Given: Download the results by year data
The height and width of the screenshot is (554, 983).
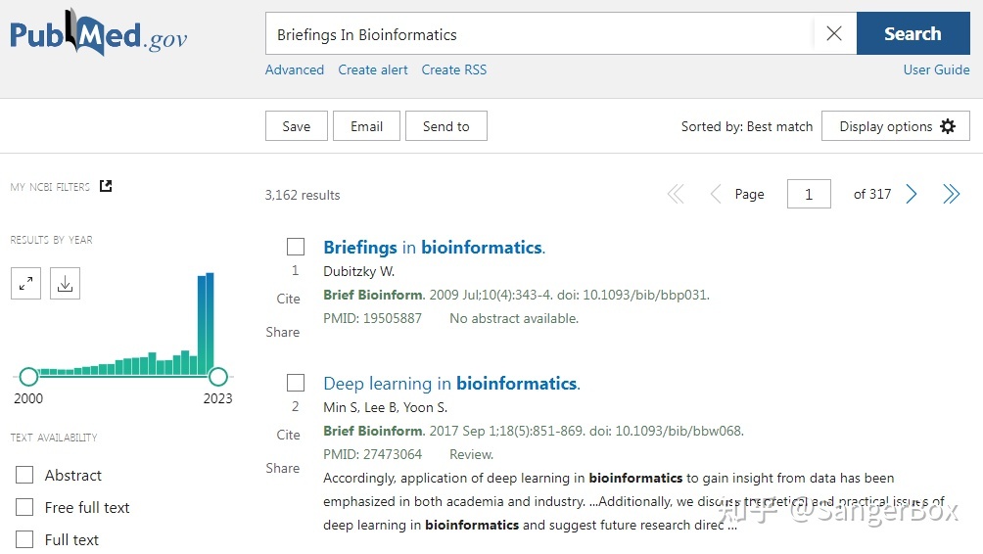Looking at the screenshot, I should point(65,283).
